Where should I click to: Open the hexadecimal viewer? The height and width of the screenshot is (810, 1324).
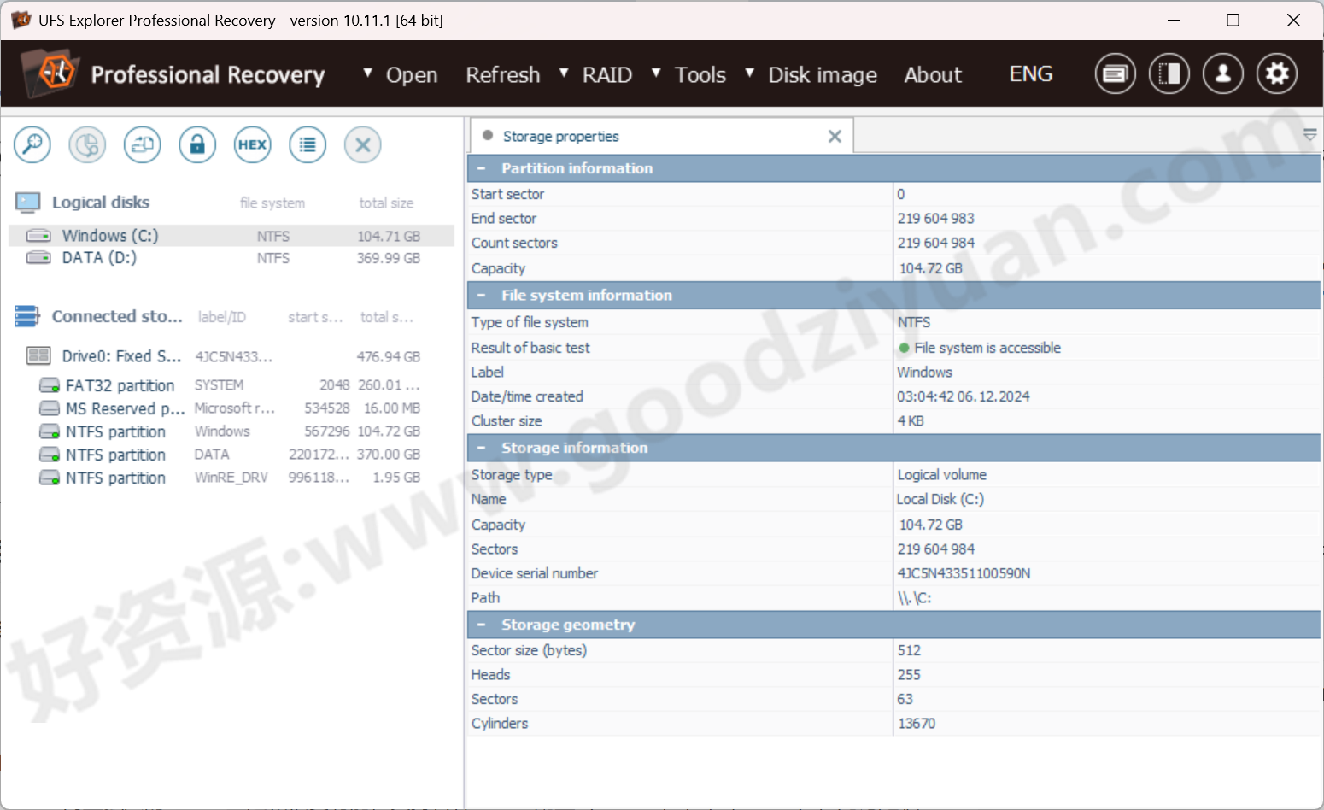252,144
